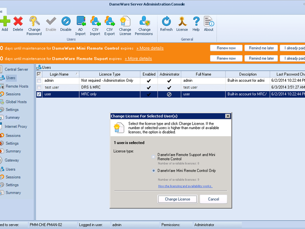This screenshot has height=229, width=305.
Task: Open 'How the licensing and availability works' link
Action: coord(185,186)
